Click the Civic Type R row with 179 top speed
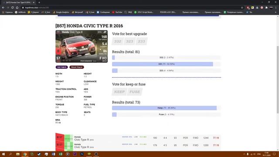Screen dimensions: 279x157 (138, 145)
